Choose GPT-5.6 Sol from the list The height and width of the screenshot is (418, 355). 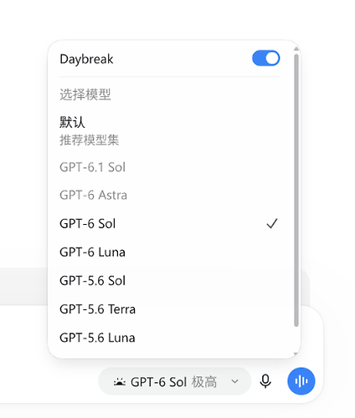click(170, 281)
